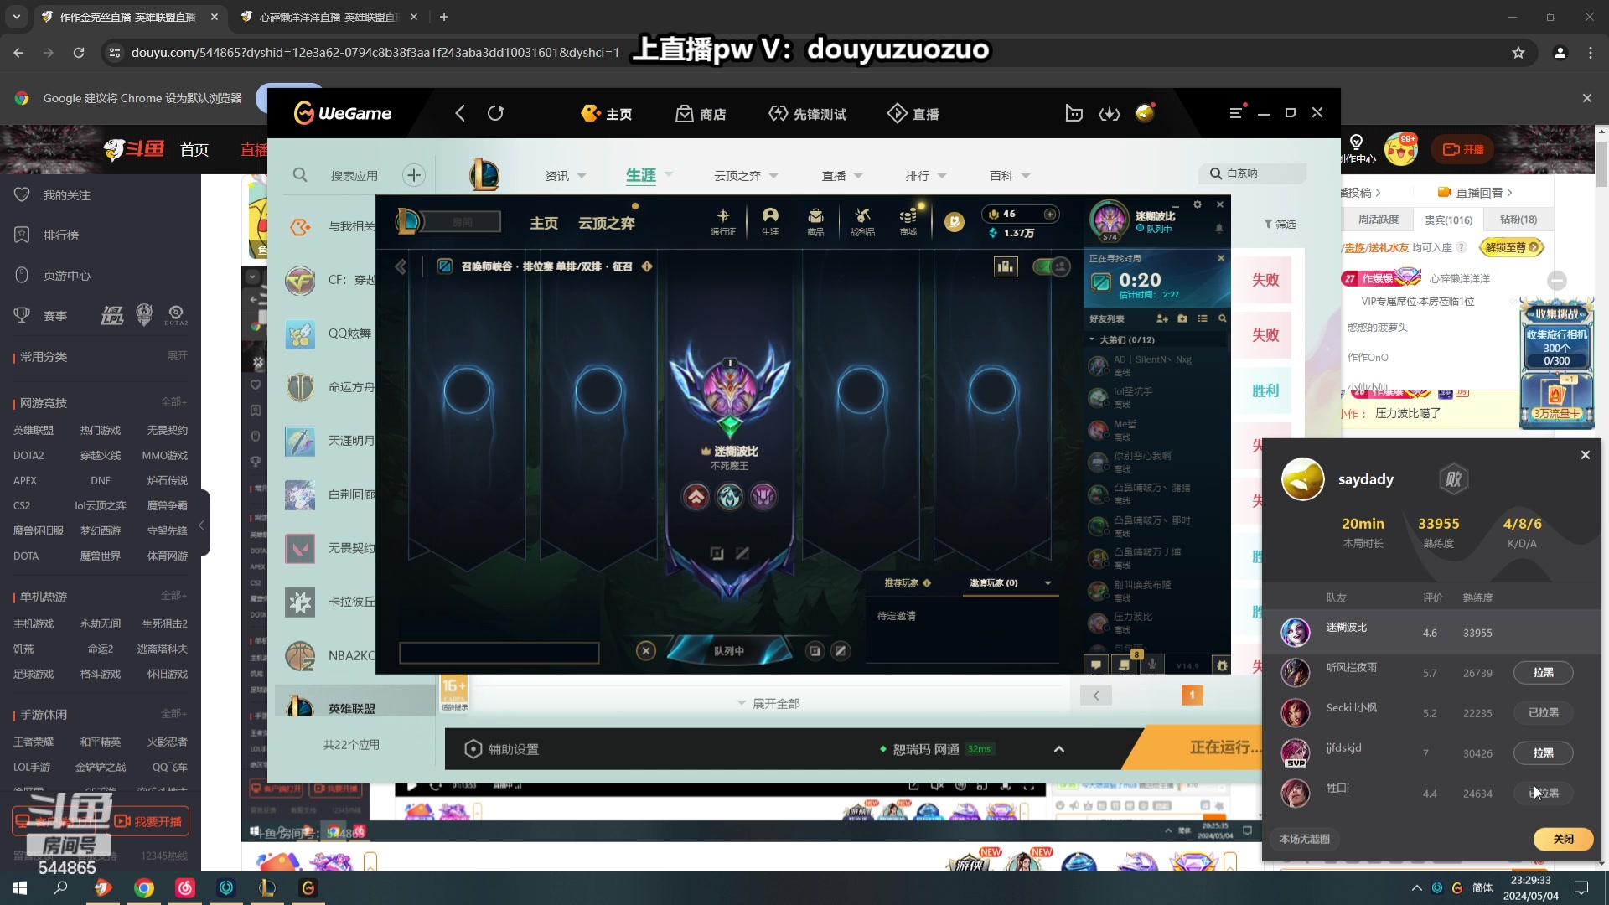Open the 藏品 collection icon
The width and height of the screenshot is (1609, 905).
[815, 221]
